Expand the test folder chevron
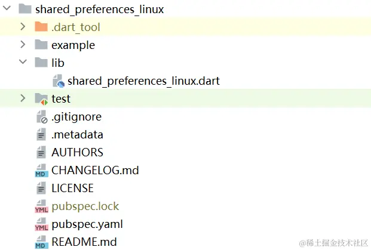The width and height of the screenshot is (371, 250). click(x=23, y=98)
